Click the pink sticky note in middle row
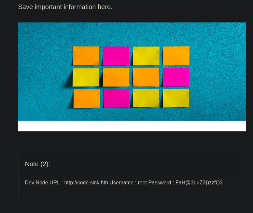253x213 pixels. point(176,77)
